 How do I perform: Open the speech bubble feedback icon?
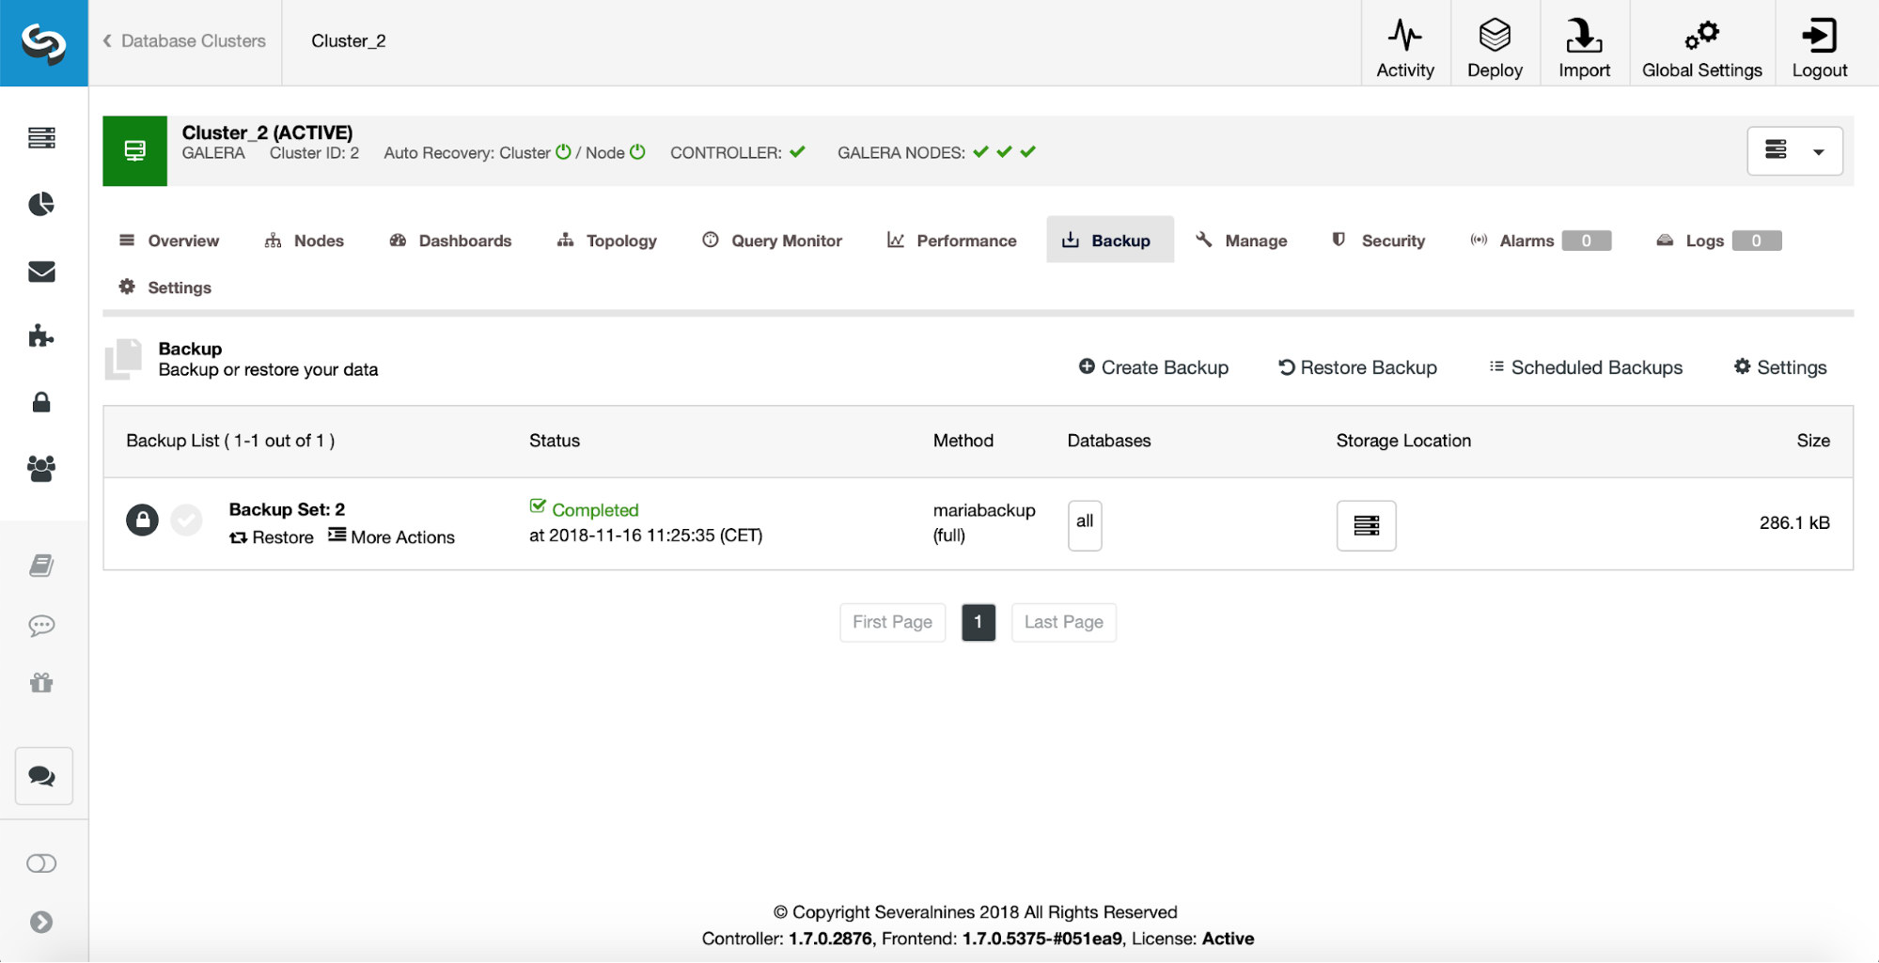tap(41, 625)
